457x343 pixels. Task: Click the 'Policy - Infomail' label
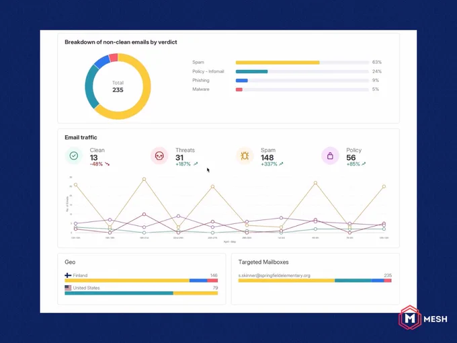point(208,71)
